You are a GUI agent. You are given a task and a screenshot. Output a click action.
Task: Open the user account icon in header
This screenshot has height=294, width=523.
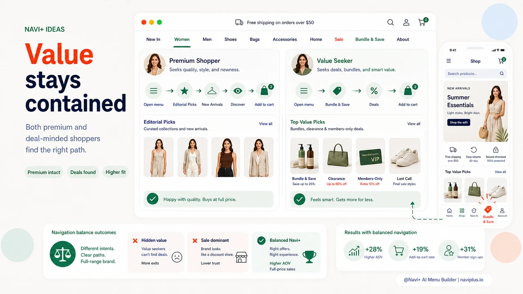point(406,22)
